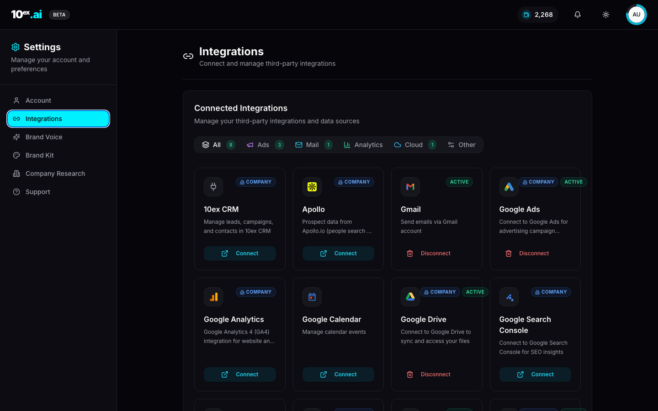Click the 10ex CRM plug icon

(213, 187)
